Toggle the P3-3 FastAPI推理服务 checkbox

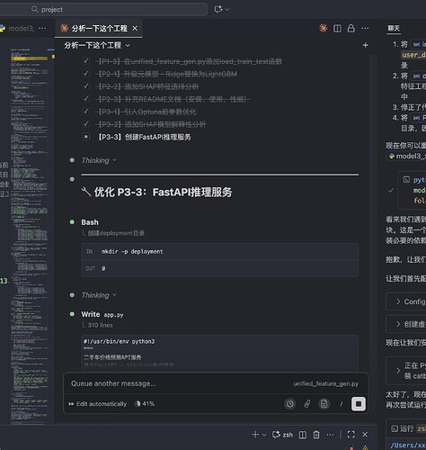pyautogui.click(x=86, y=137)
